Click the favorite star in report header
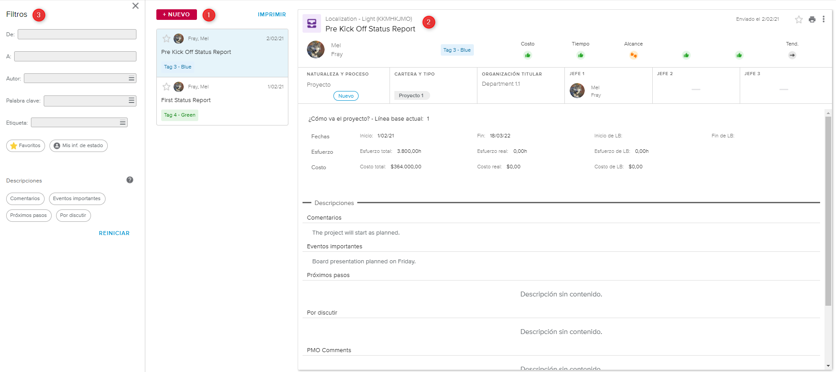The image size is (836, 372). 798,19
